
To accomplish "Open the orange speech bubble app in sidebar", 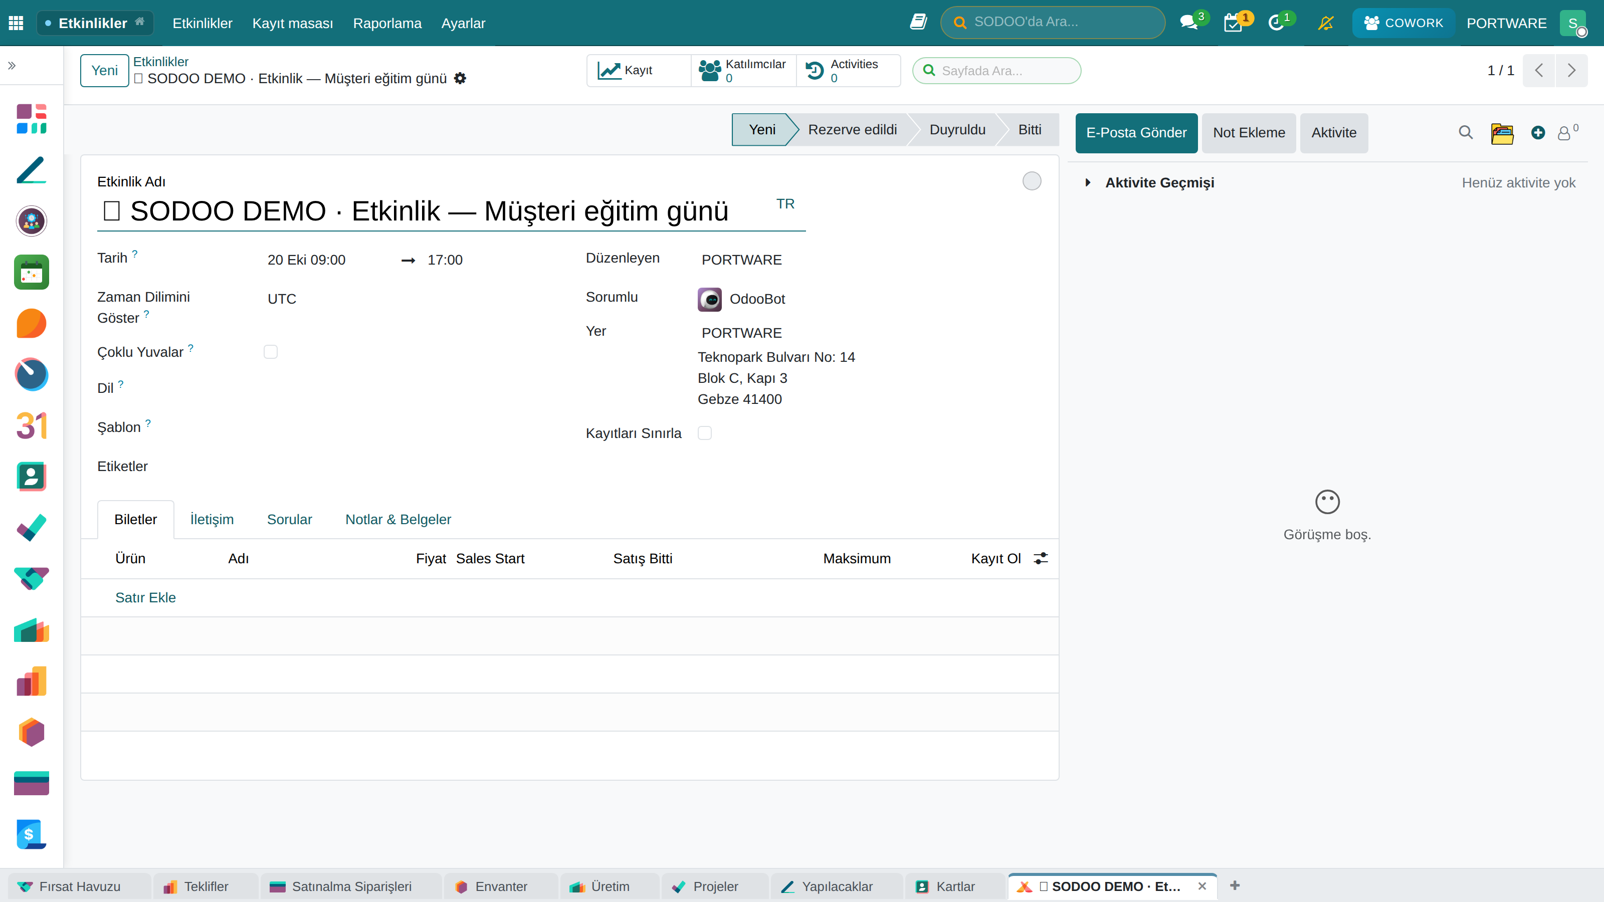I will click(31, 323).
